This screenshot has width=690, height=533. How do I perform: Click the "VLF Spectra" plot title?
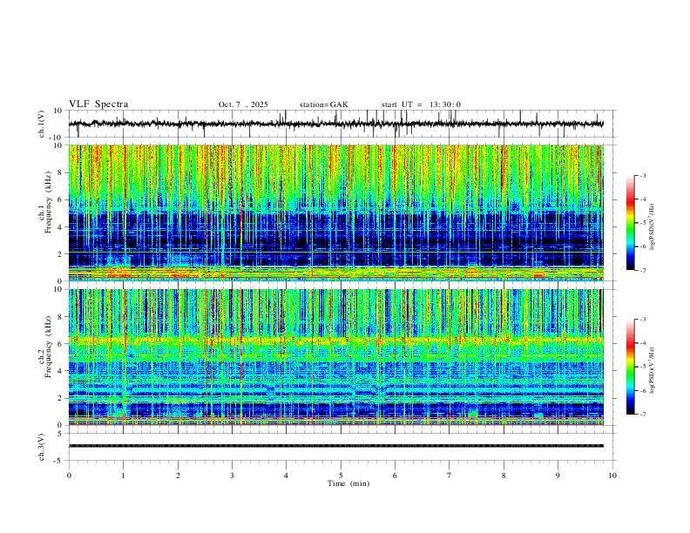(x=98, y=105)
